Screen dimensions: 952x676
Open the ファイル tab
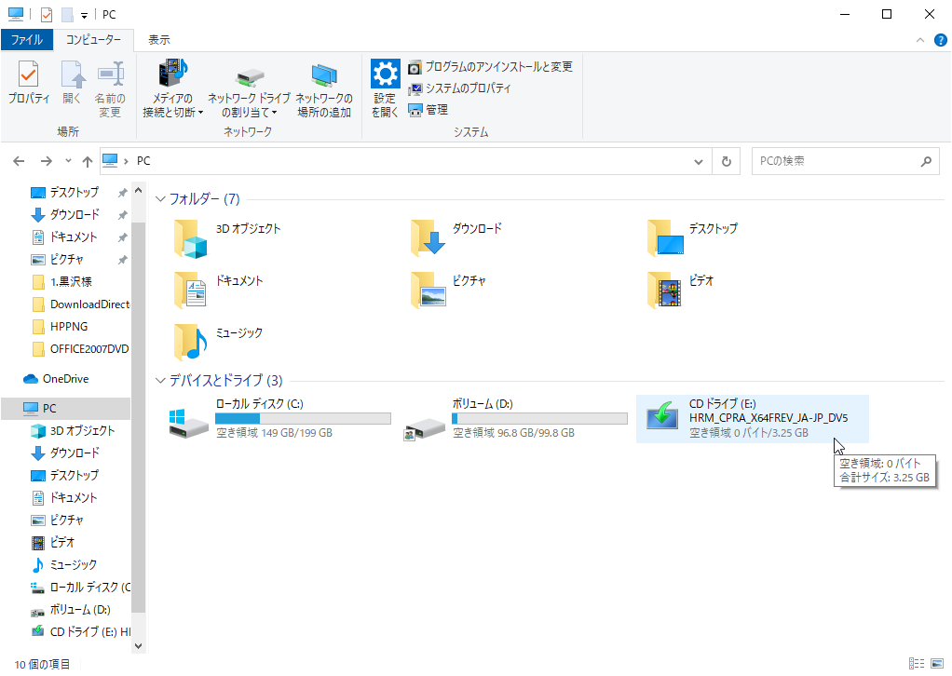coord(27,39)
